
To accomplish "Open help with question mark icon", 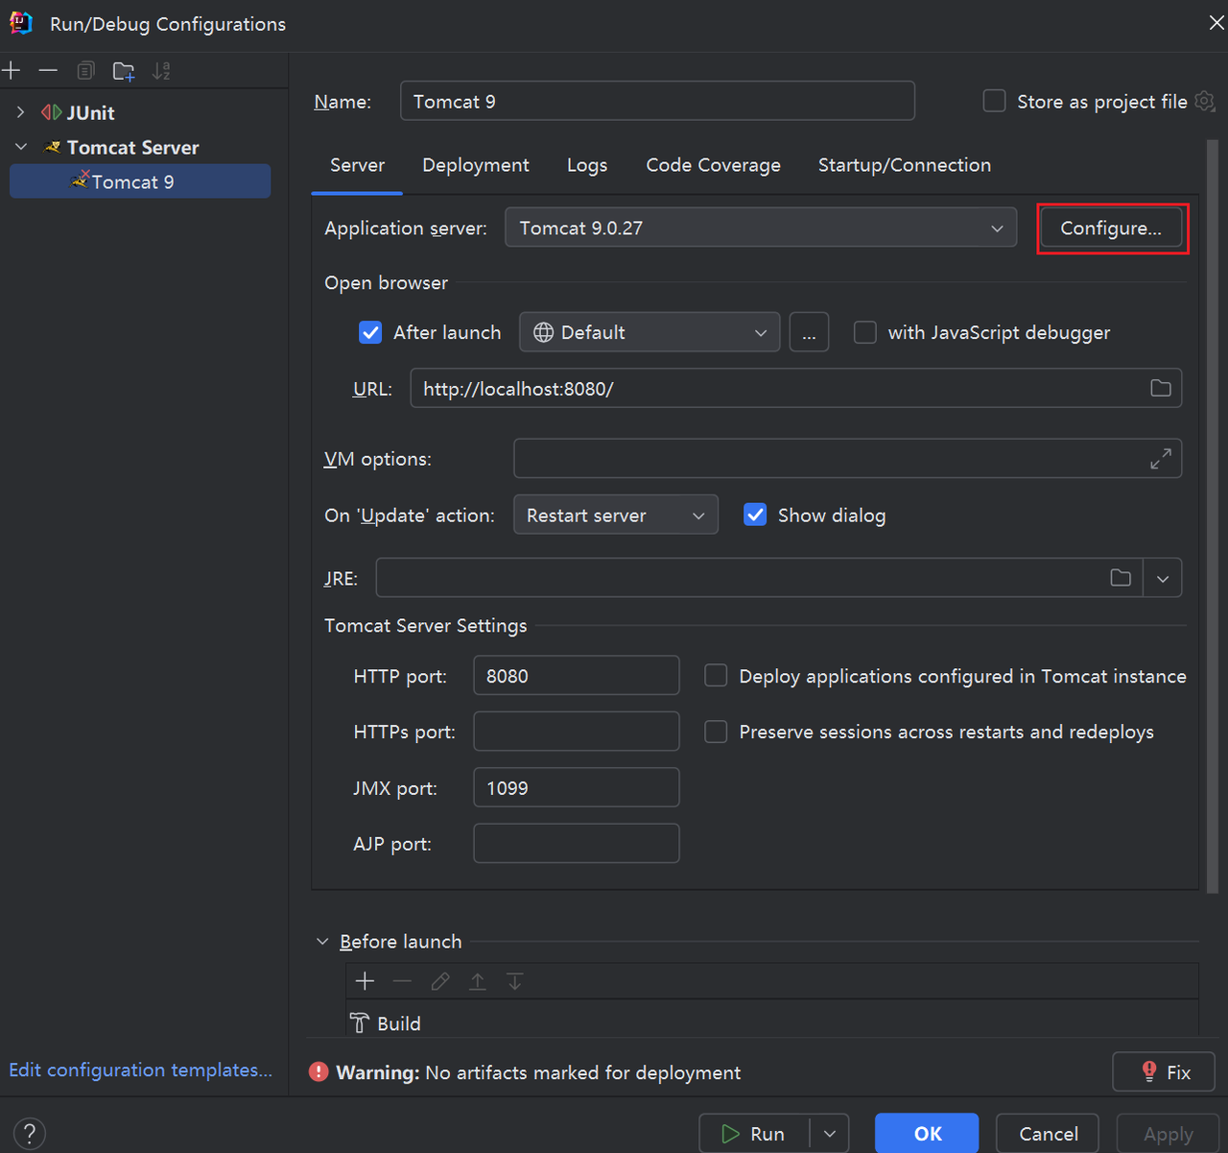I will (x=30, y=1134).
